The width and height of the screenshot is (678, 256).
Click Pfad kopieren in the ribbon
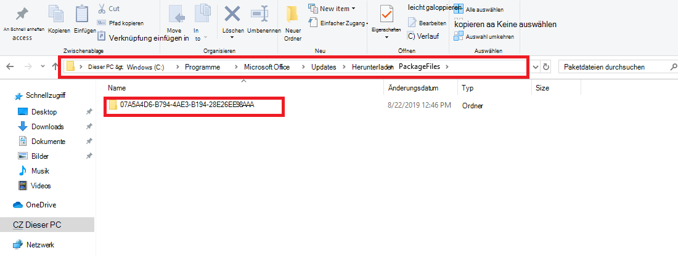coord(121,23)
